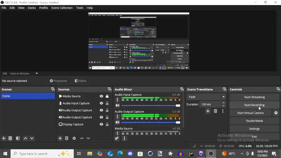Show hidden system tray icons chevron
The width and height of the screenshot is (281, 158).
[242, 154]
